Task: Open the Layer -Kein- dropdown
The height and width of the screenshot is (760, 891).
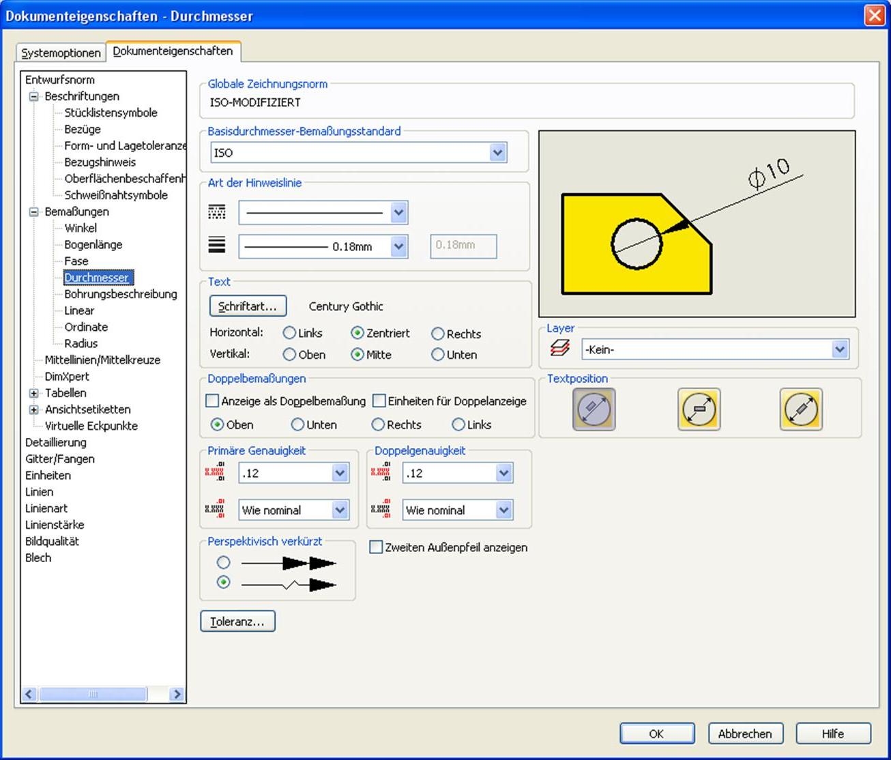Action: (x=840, y=349)
